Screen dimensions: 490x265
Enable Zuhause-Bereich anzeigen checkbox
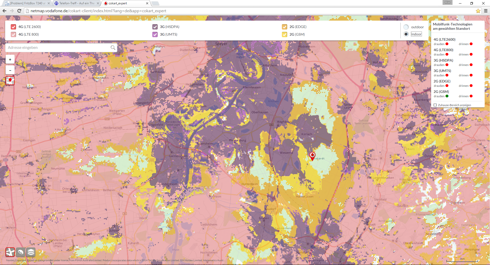pos(435,105)
